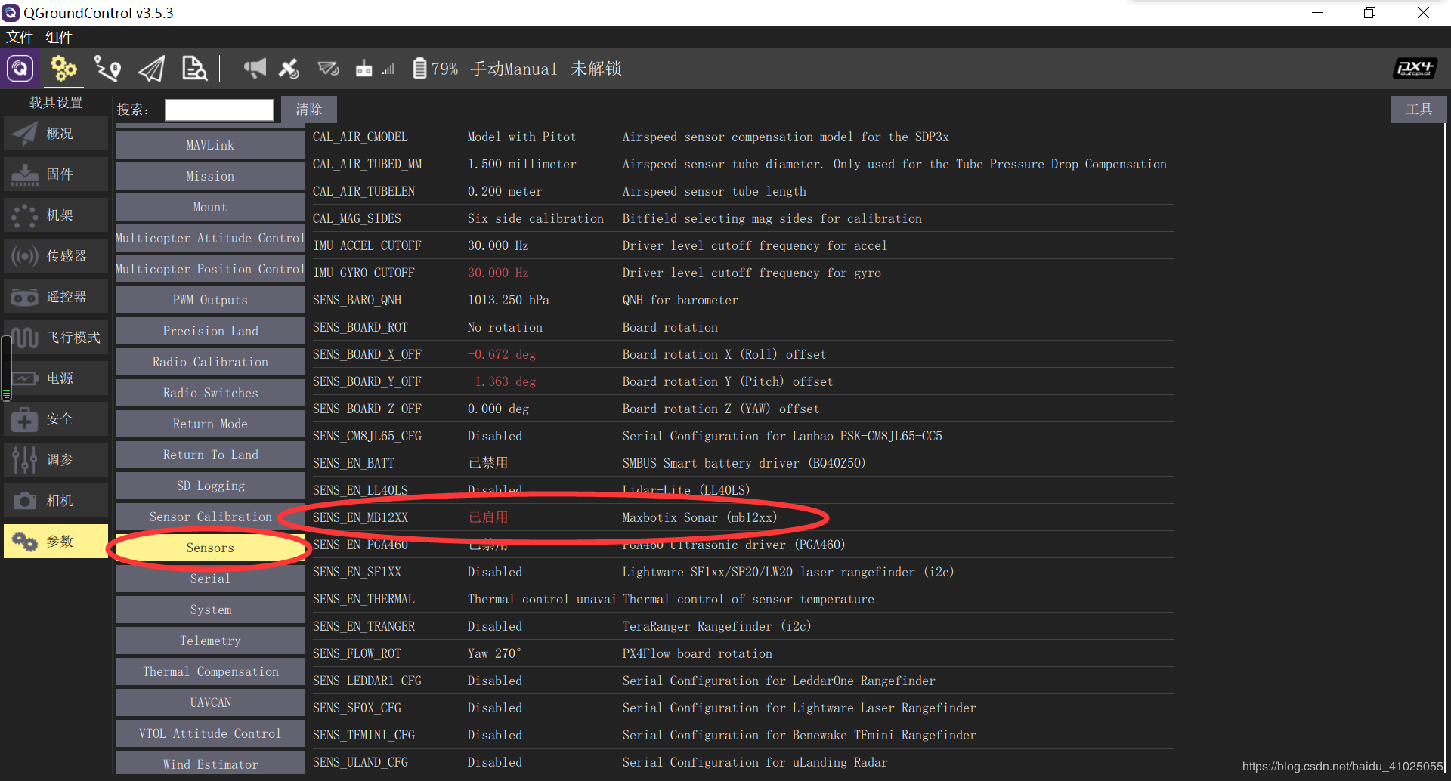Image resolution: width=1451 pixels, height=781 pixels.
Task: Select the 参数 parameters page
Action: point(56,542)
